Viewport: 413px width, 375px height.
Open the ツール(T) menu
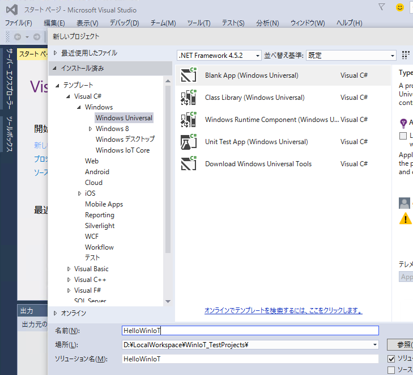coord(199,23)
